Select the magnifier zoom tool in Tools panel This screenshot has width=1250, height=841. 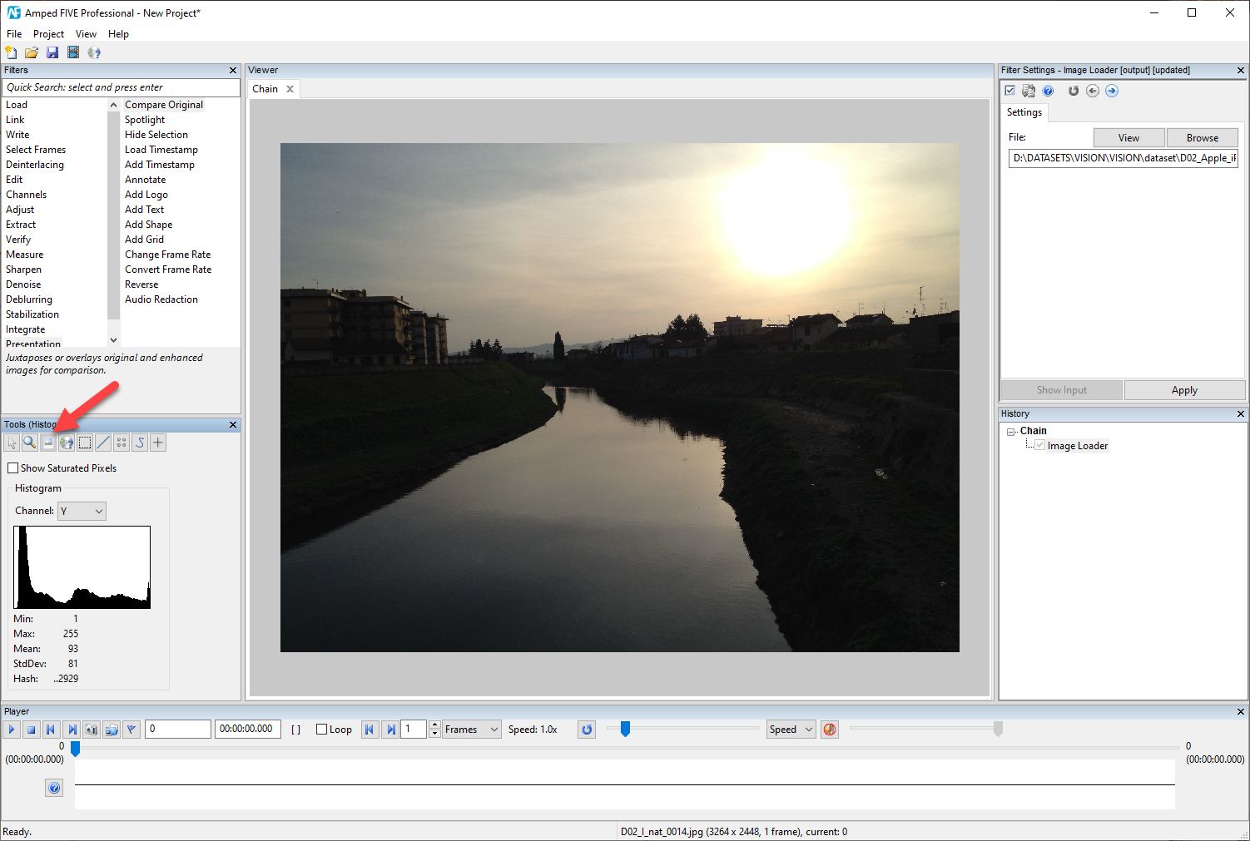[29, 443]
